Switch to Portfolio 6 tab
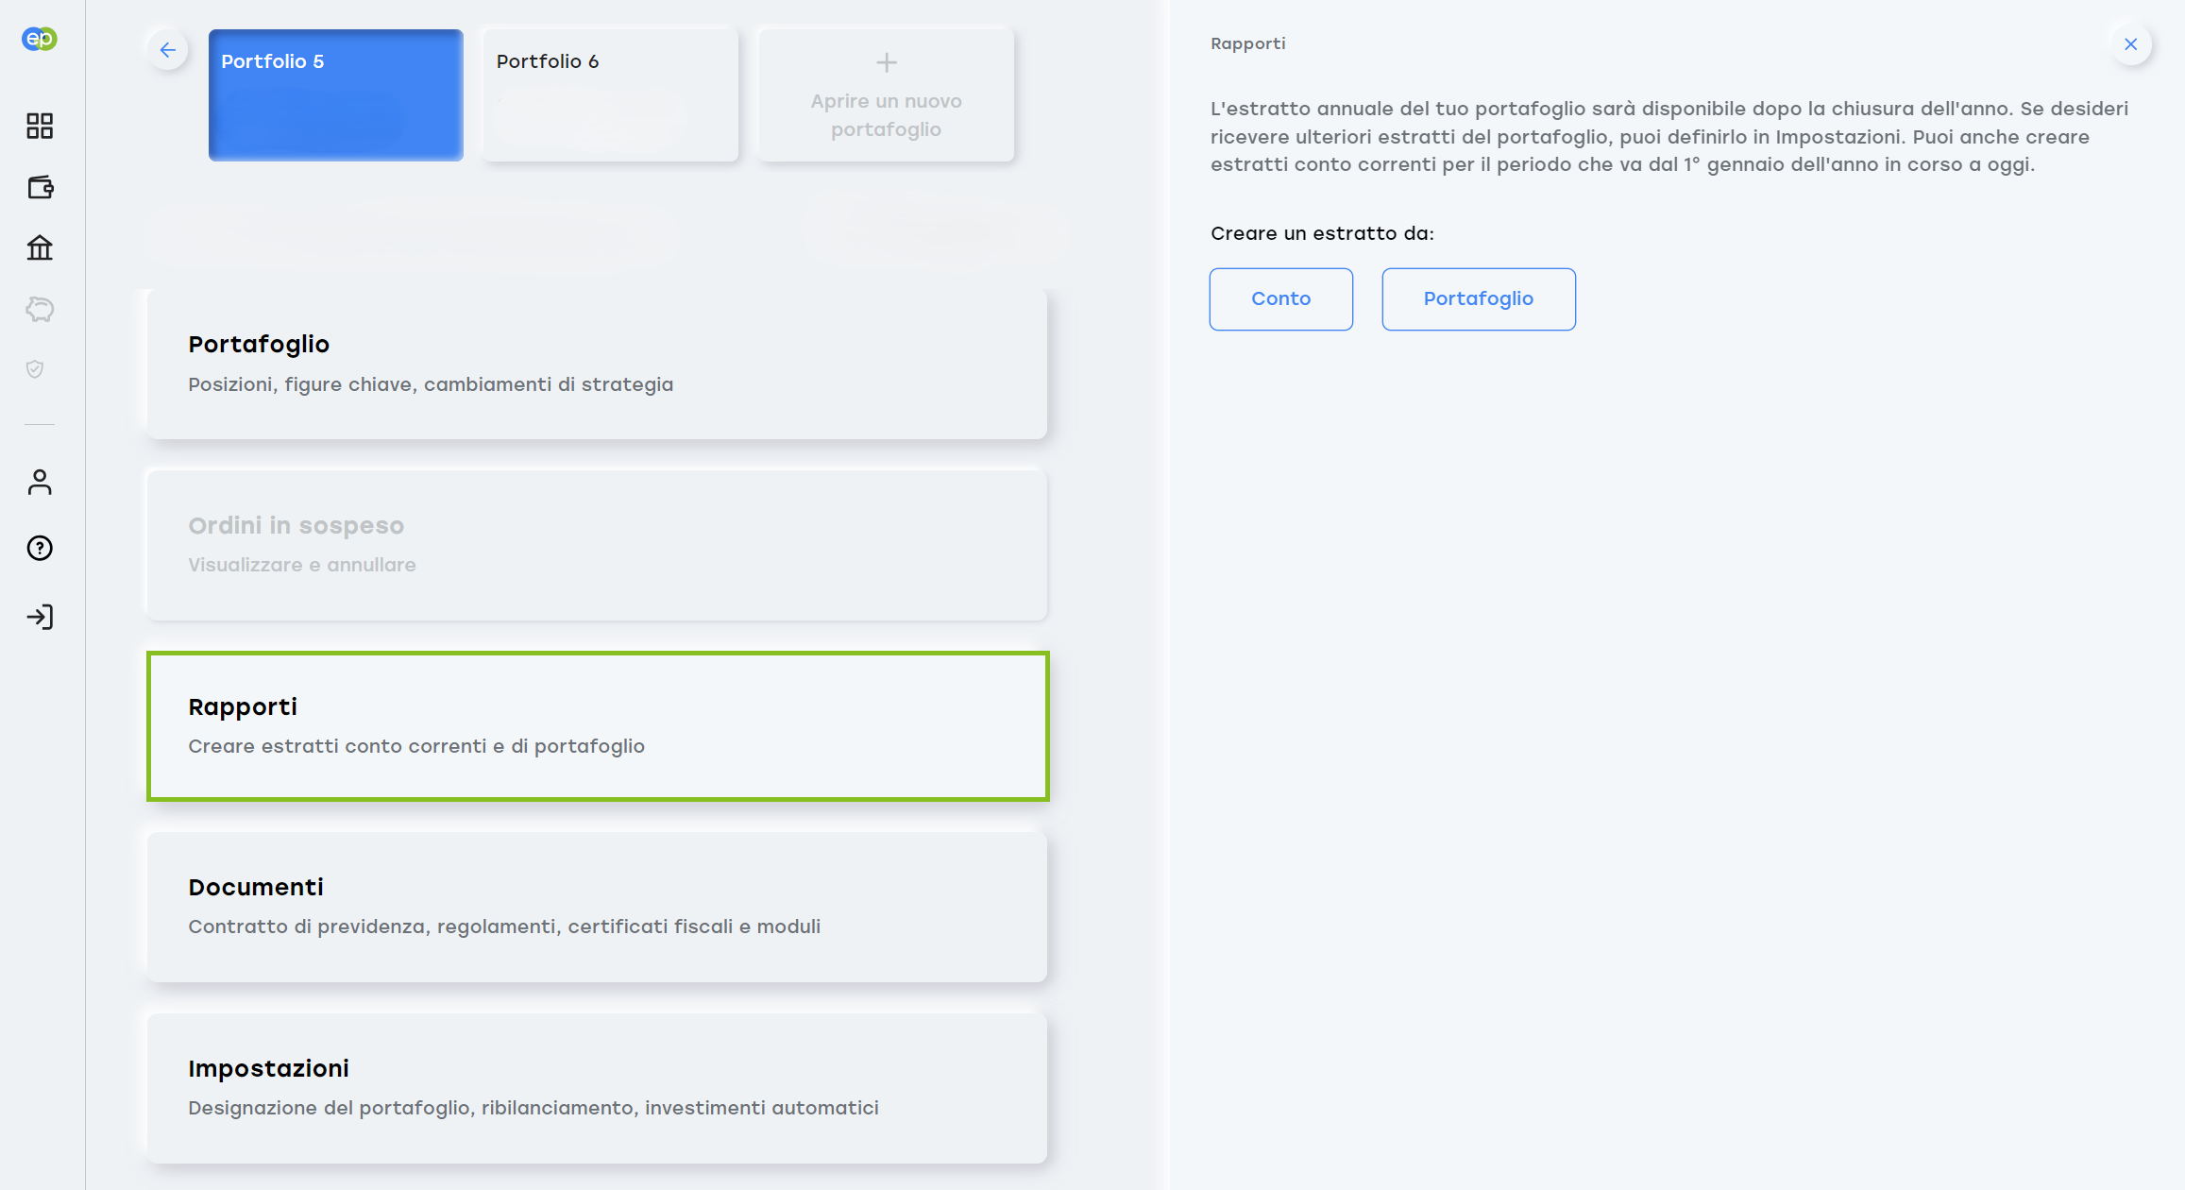Viewport: 2185px width, 1190px height. [610, 94]
